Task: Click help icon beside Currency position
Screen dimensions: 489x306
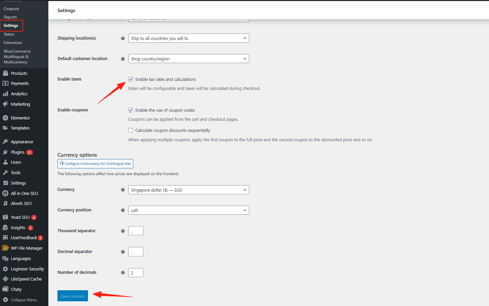Action: point(123,210)
